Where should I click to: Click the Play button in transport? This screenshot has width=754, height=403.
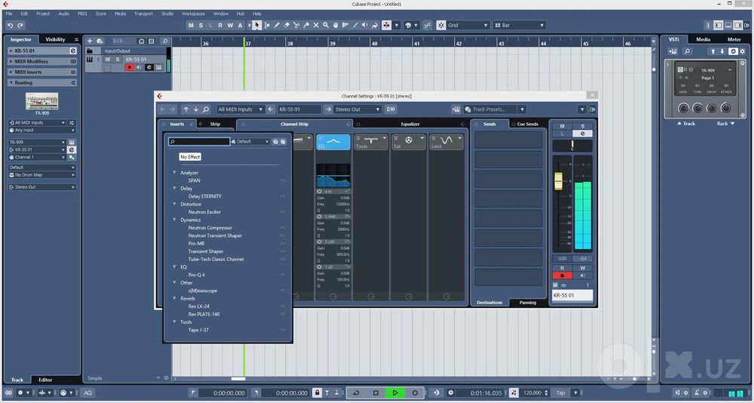395,393
